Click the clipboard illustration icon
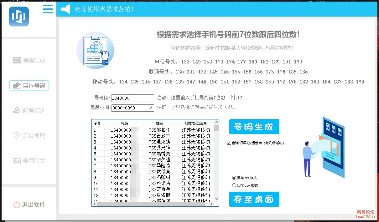Viewport: 379px width, 222px height. click(x=95, y=50)
